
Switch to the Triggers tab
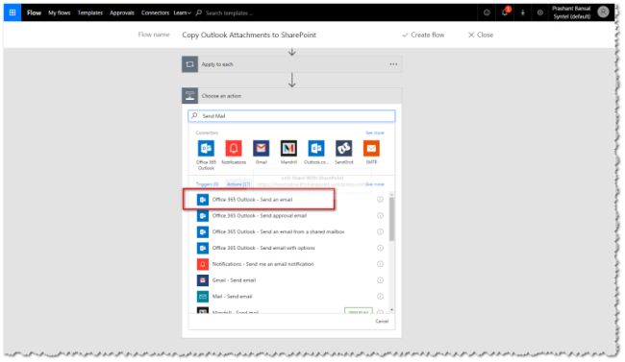(208, 184)
